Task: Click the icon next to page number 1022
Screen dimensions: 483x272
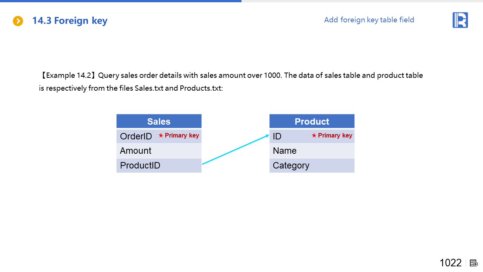Action: (474, 263)
